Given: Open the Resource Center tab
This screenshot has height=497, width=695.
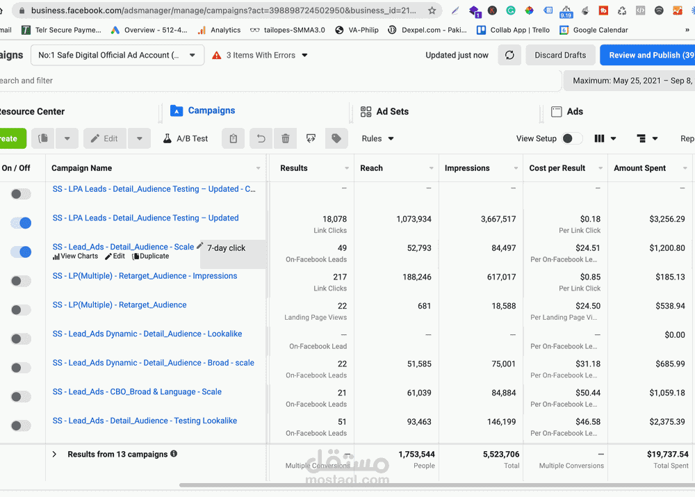Looking at the screenshot, I should 32,111.
